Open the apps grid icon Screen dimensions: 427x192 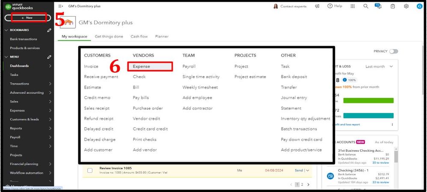(353, 6)
